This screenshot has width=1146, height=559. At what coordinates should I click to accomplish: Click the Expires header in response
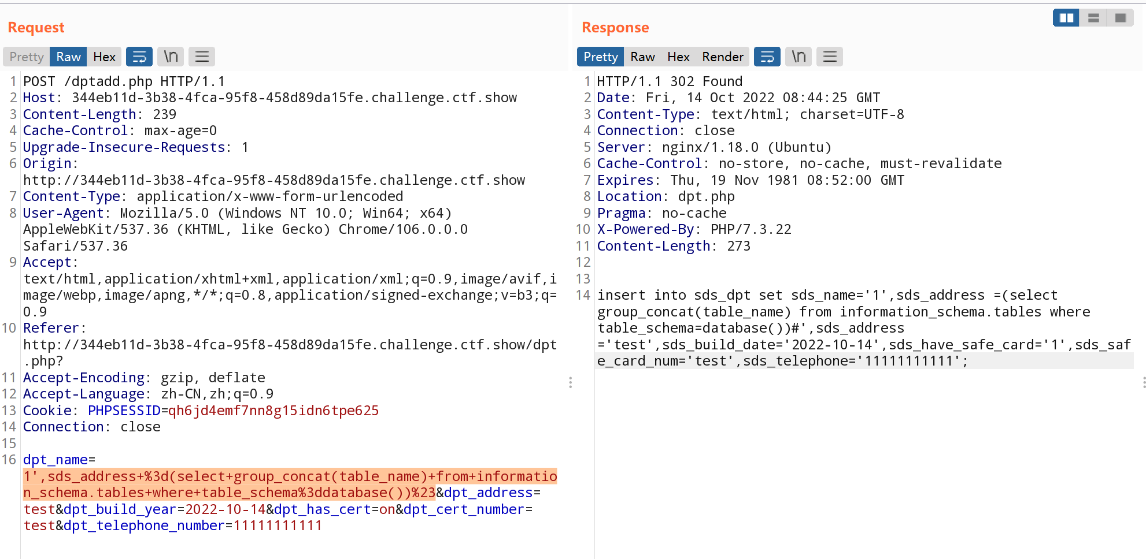pyautogui.click(x=751, y=180)
